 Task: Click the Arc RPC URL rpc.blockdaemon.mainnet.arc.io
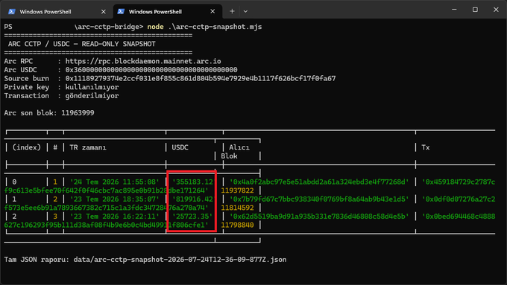[x=143, y=61]
